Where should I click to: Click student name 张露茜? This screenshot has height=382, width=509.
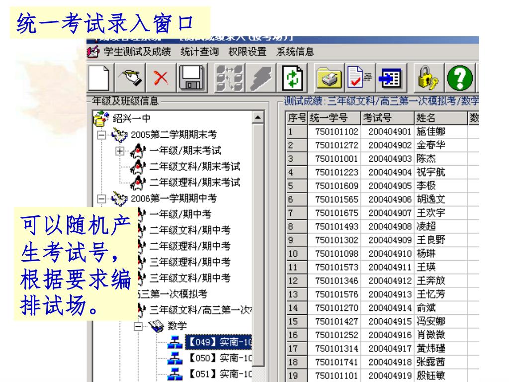pyautogui.click(x=431, y=362)
